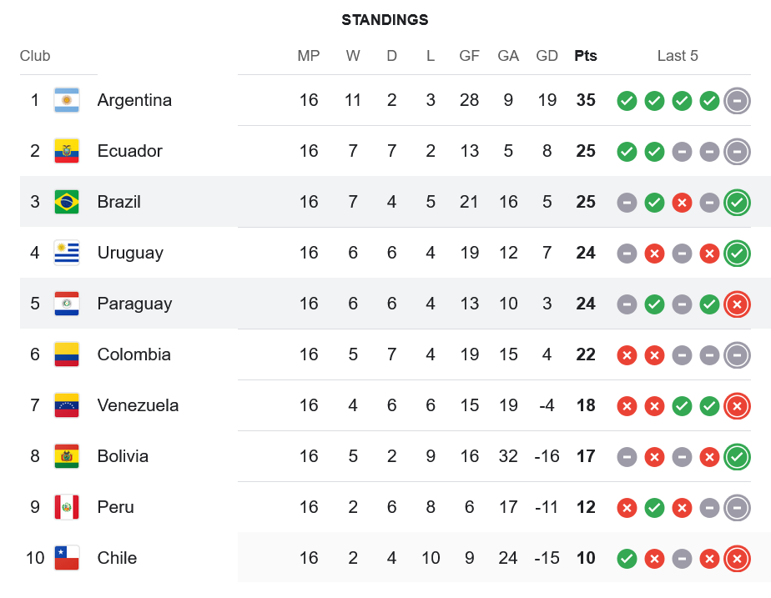Click the Paraguay flag icon
Screen dimensions: 771x598
click(67, 304)
